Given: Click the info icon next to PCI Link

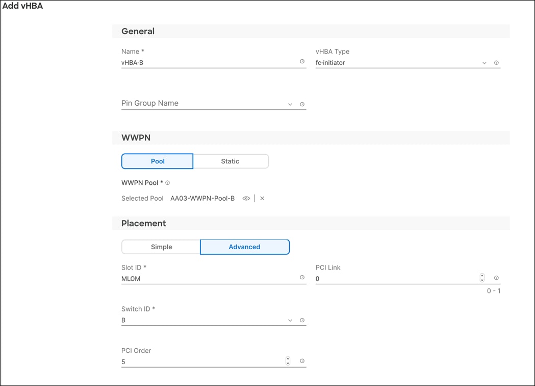Looking at the screenshot, I should click(496, 277).
